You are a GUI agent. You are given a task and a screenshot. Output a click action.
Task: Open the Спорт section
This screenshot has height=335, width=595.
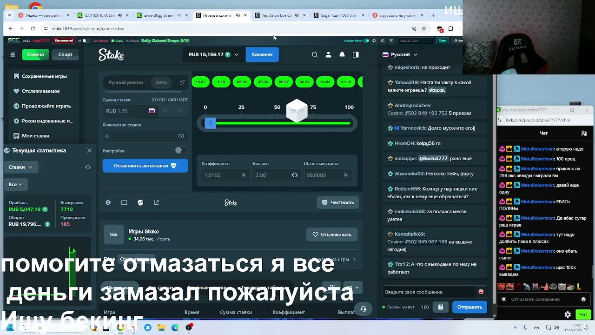point(65,54)
